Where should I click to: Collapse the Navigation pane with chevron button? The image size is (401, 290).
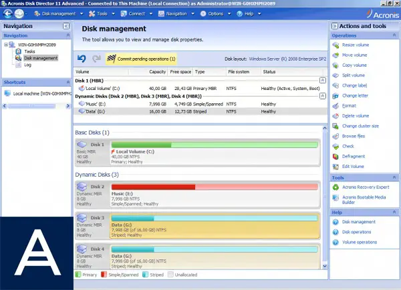[x=66, y=26]
